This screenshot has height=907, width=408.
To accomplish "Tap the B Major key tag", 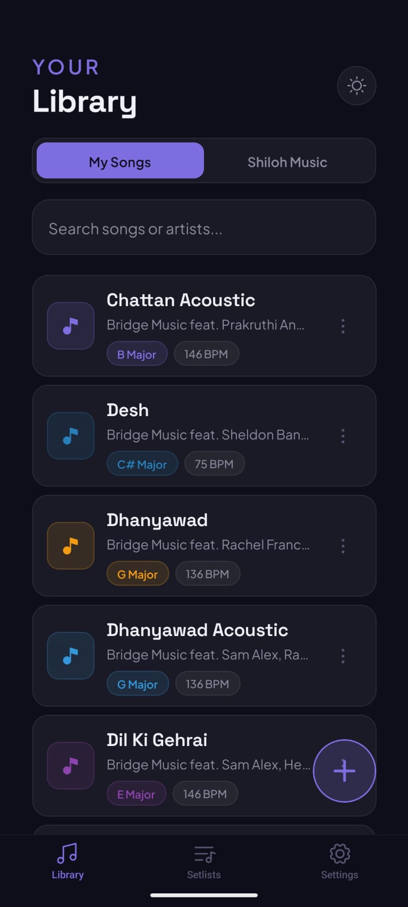I will coord(137,354).
